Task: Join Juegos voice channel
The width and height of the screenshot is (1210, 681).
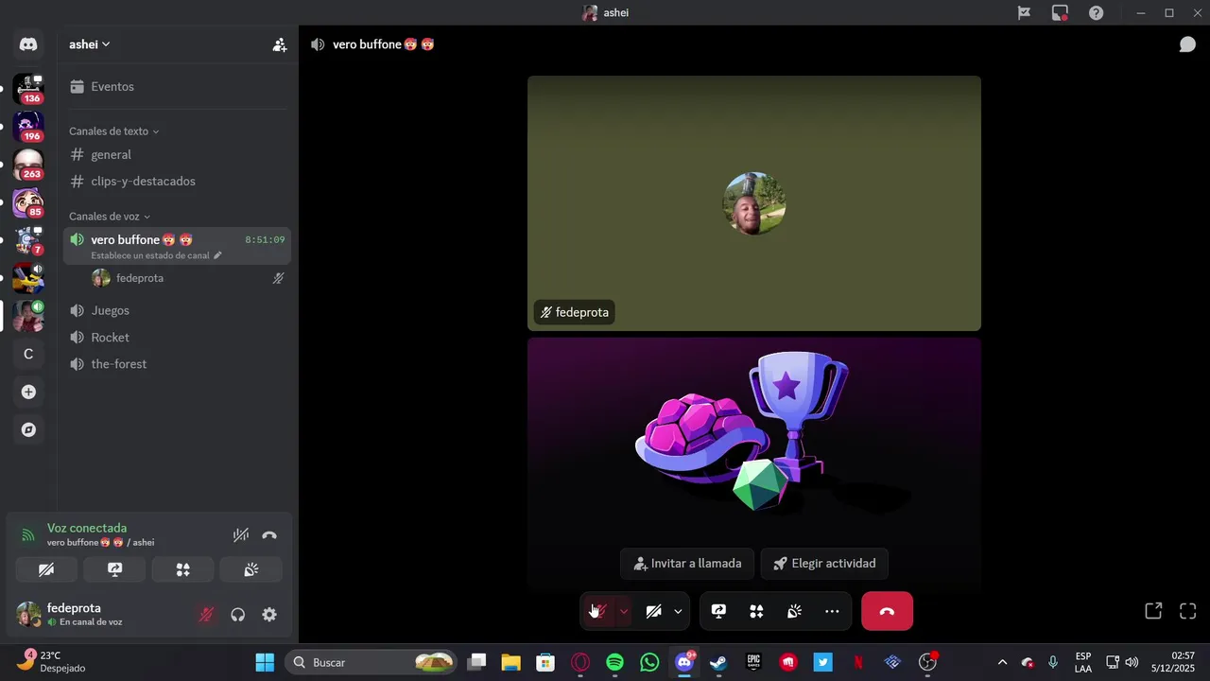Action: click(x=178, y=310)
